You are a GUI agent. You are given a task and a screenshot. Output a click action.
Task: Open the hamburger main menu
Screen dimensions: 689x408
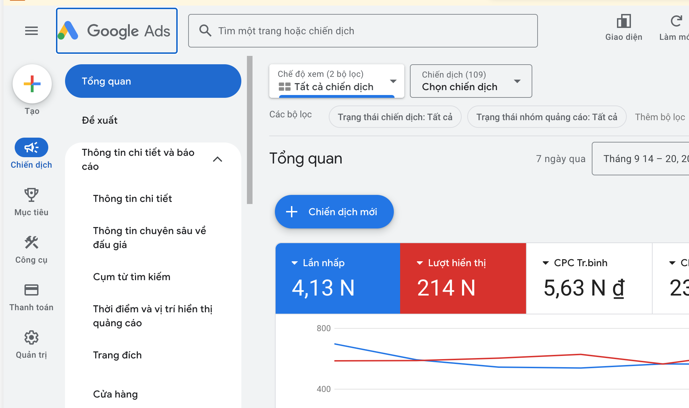[x=31, y=31]
